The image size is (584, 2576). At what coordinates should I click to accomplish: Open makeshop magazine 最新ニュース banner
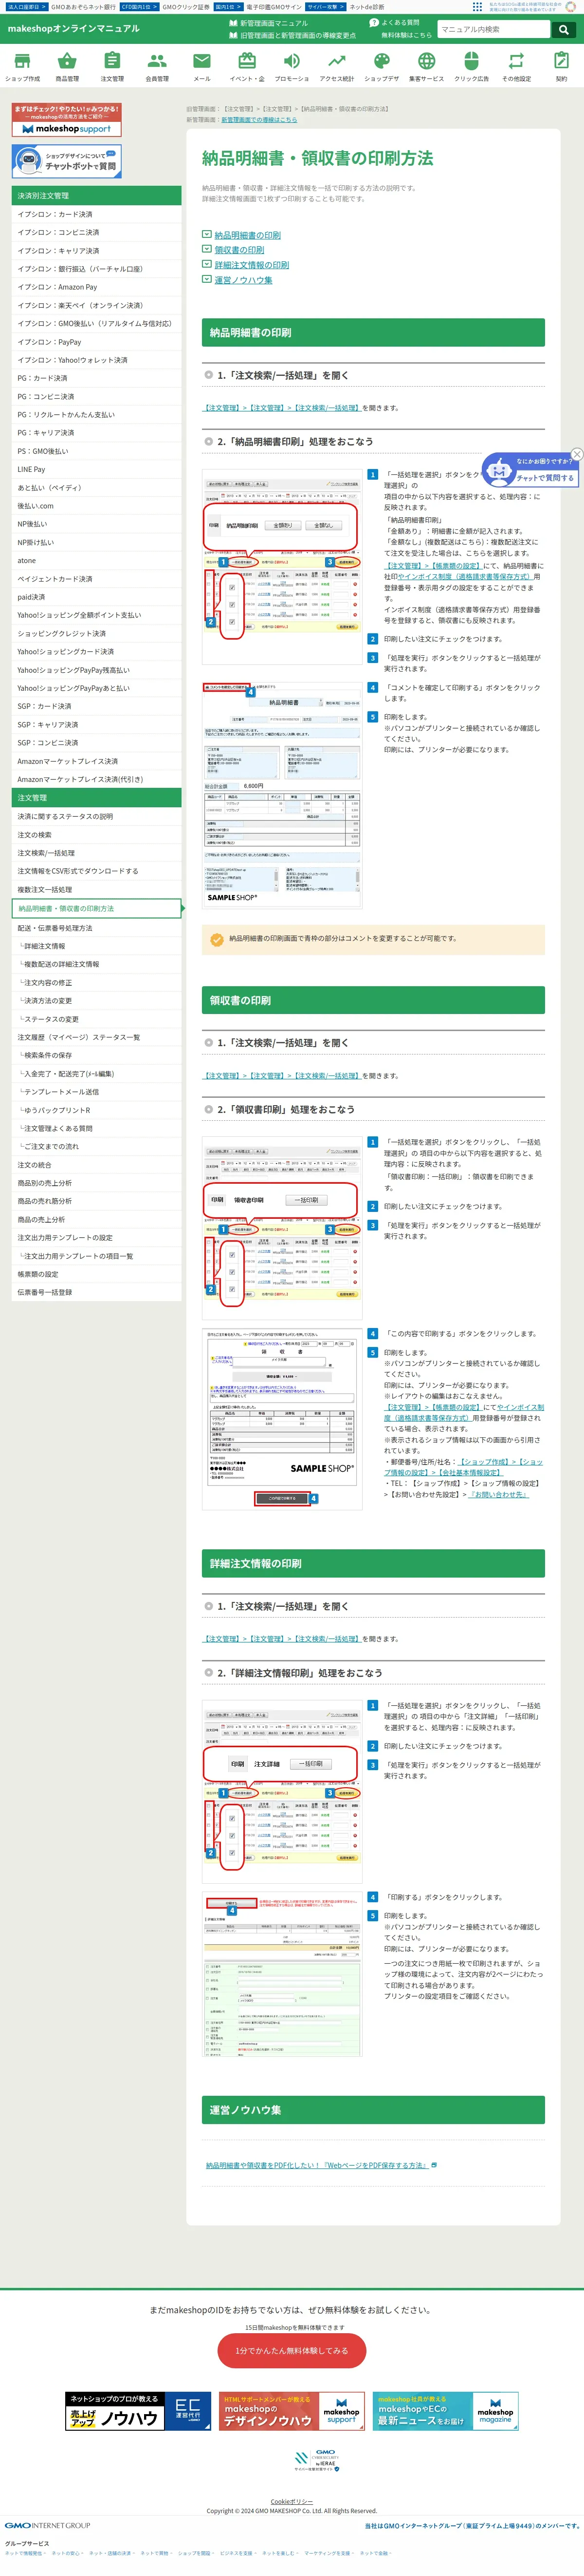(x=445, y=2412)
